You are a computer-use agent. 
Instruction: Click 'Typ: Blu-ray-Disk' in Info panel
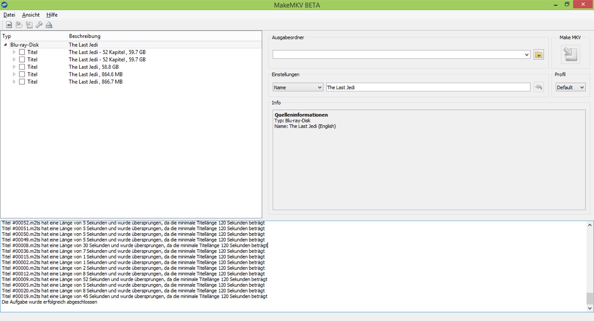click(292, 120)
